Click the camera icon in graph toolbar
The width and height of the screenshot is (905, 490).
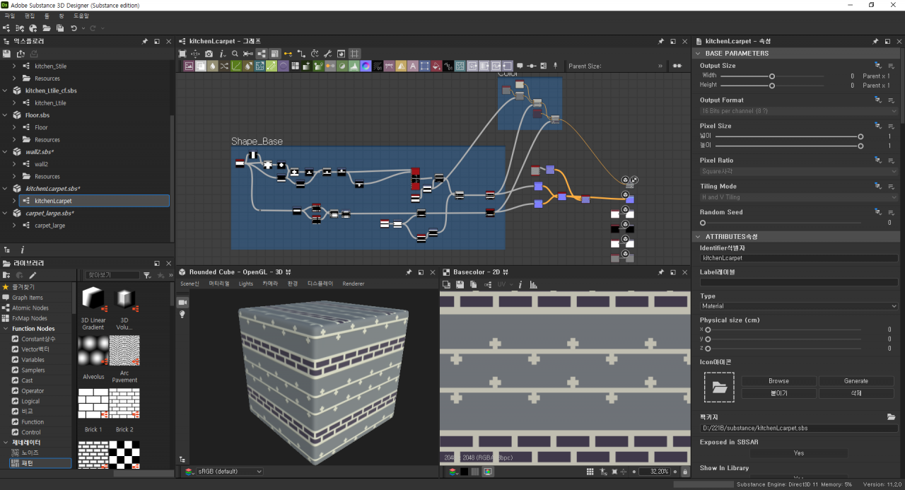[209, 54]
